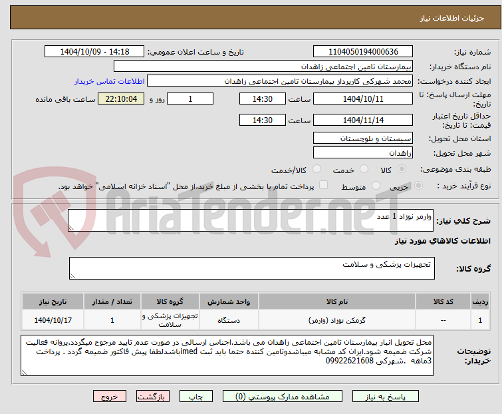Click the نام کالا column header

pos(337,302)
